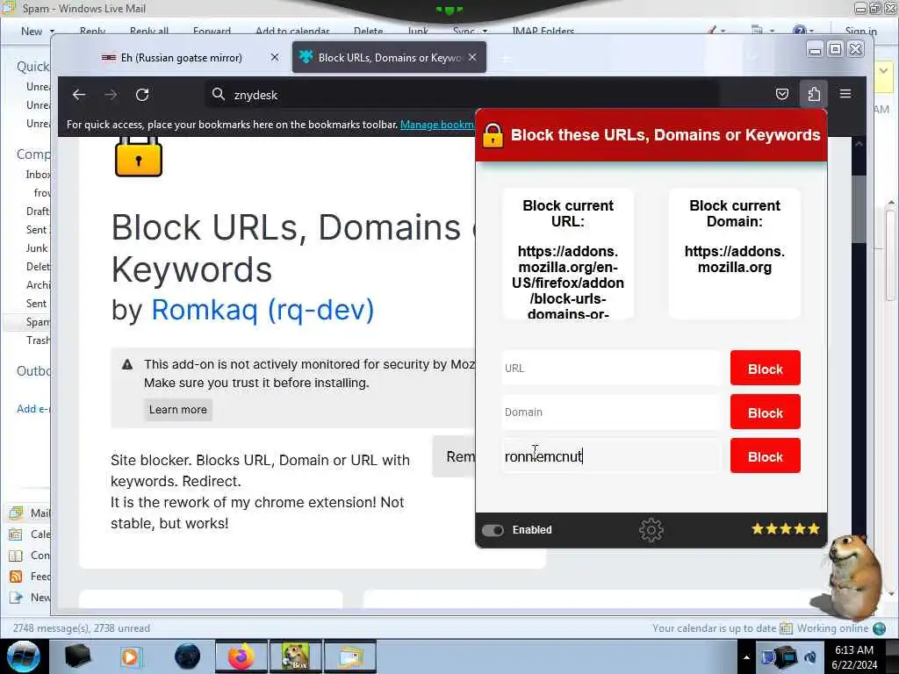This screenshot has width=899, height=674.
Task: Select the Drafts folder in Live Mail
Action: point(38,212)
